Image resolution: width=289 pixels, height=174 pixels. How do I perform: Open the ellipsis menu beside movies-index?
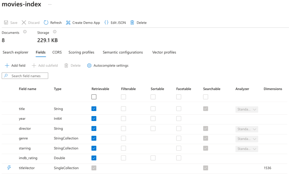point(50,5)
